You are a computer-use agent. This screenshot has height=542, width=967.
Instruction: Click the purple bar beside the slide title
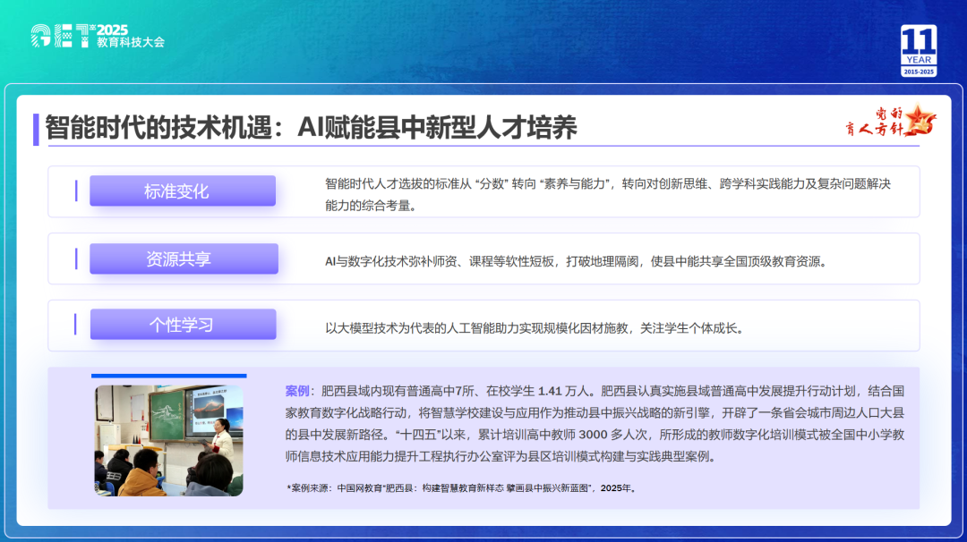coord(36,129)
